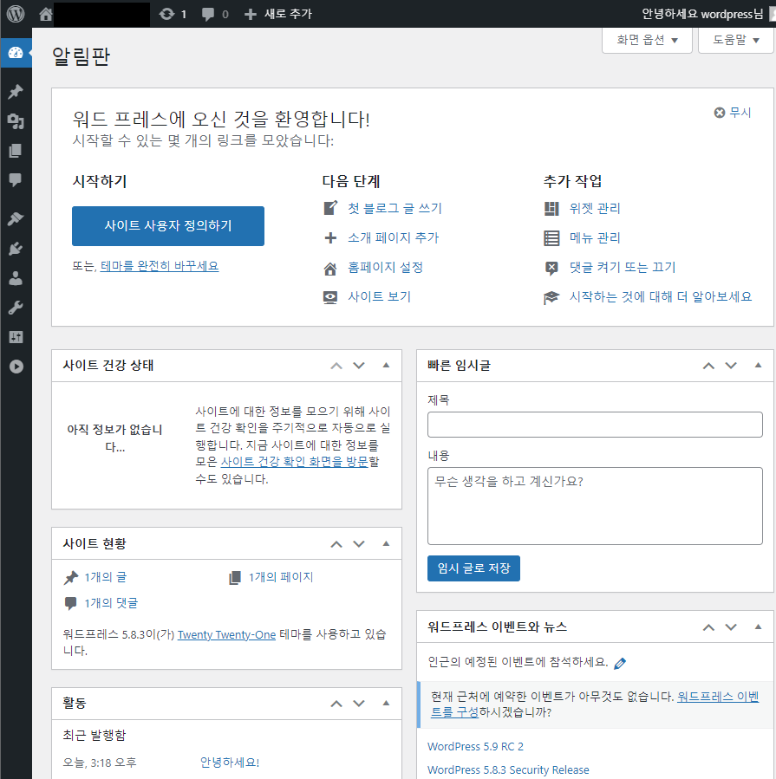The image size is (776, 779).
Task: Click 1개의 페이지 link
Action: point(281,577)
